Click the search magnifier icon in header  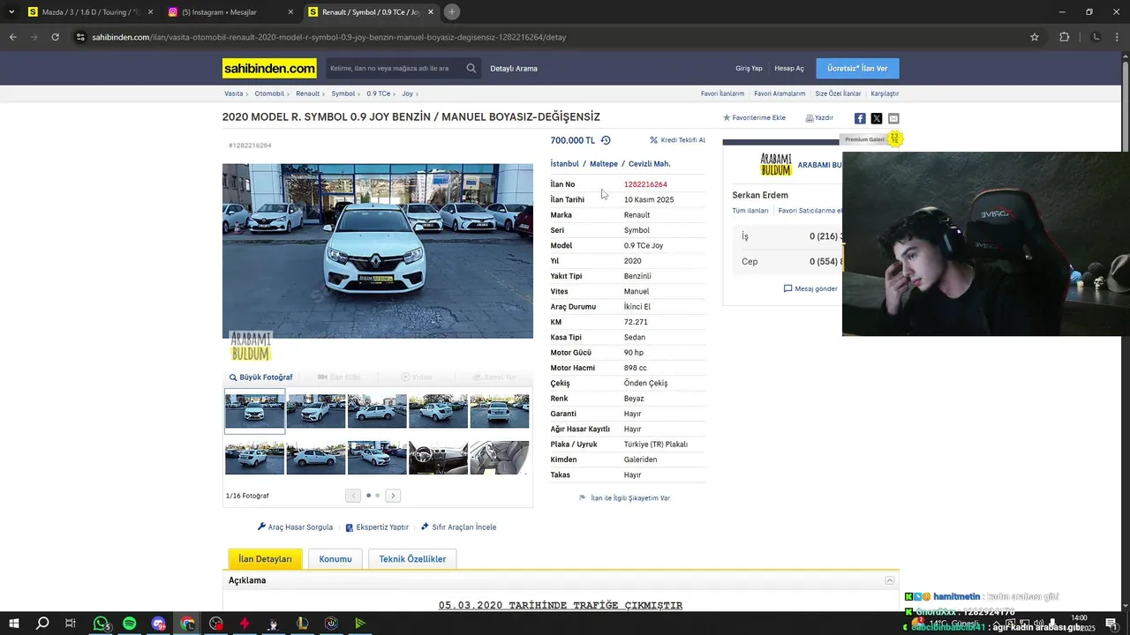coord(471,68)
